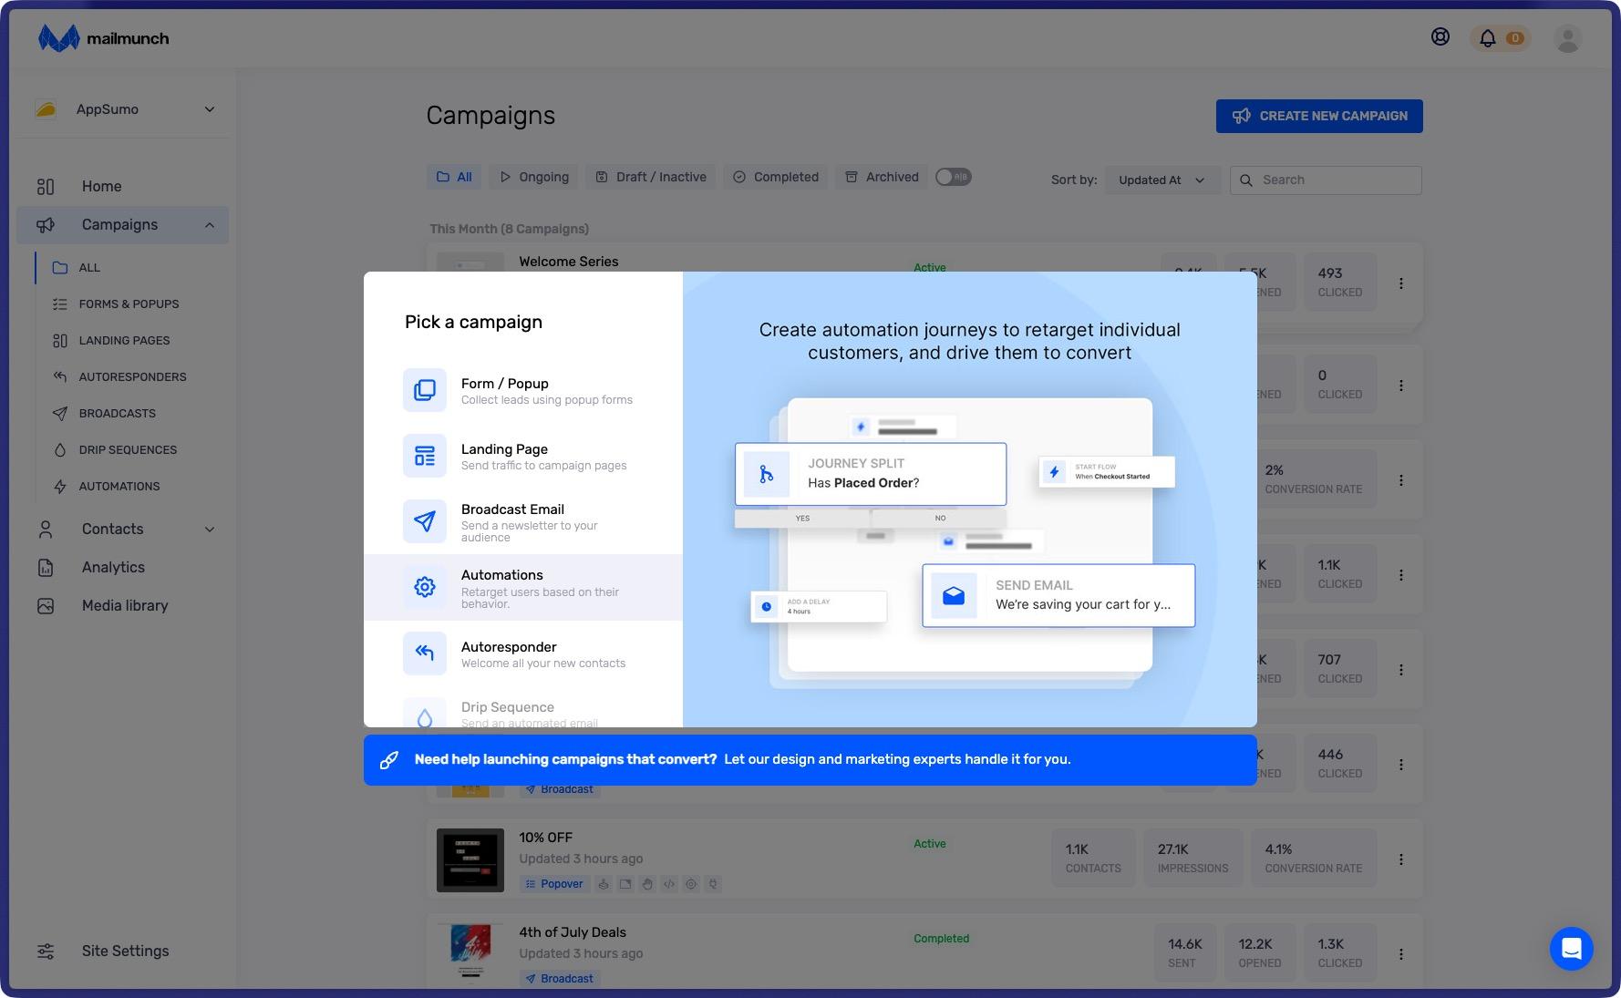Open Drip Sequences submenu item
This screenshot has width=1621, height=998.
coord(128,450)
